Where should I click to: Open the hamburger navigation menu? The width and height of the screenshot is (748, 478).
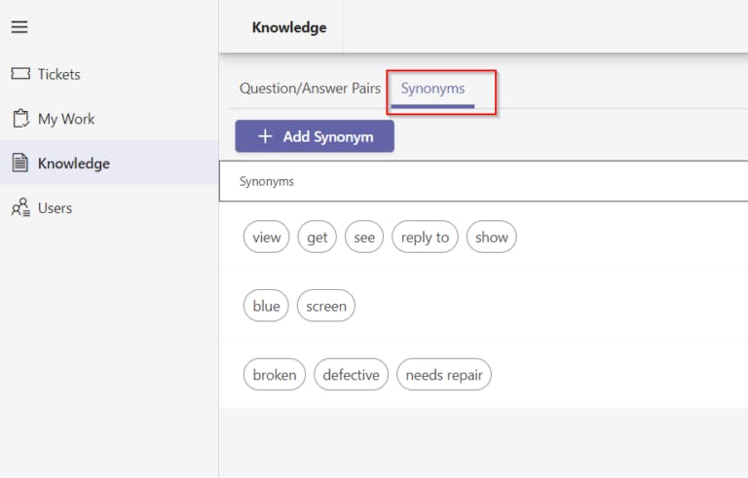click(19, 27)
